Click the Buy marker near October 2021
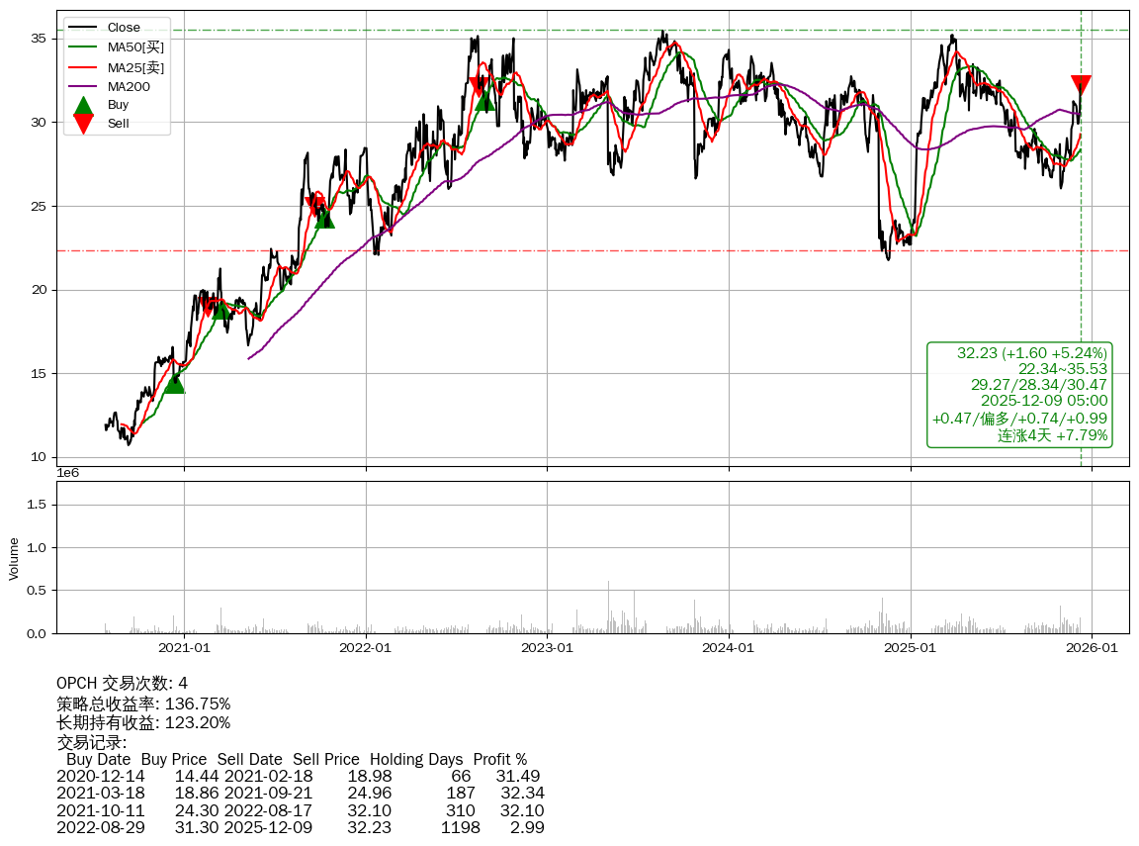1139x846 pixels. point(324,219)
